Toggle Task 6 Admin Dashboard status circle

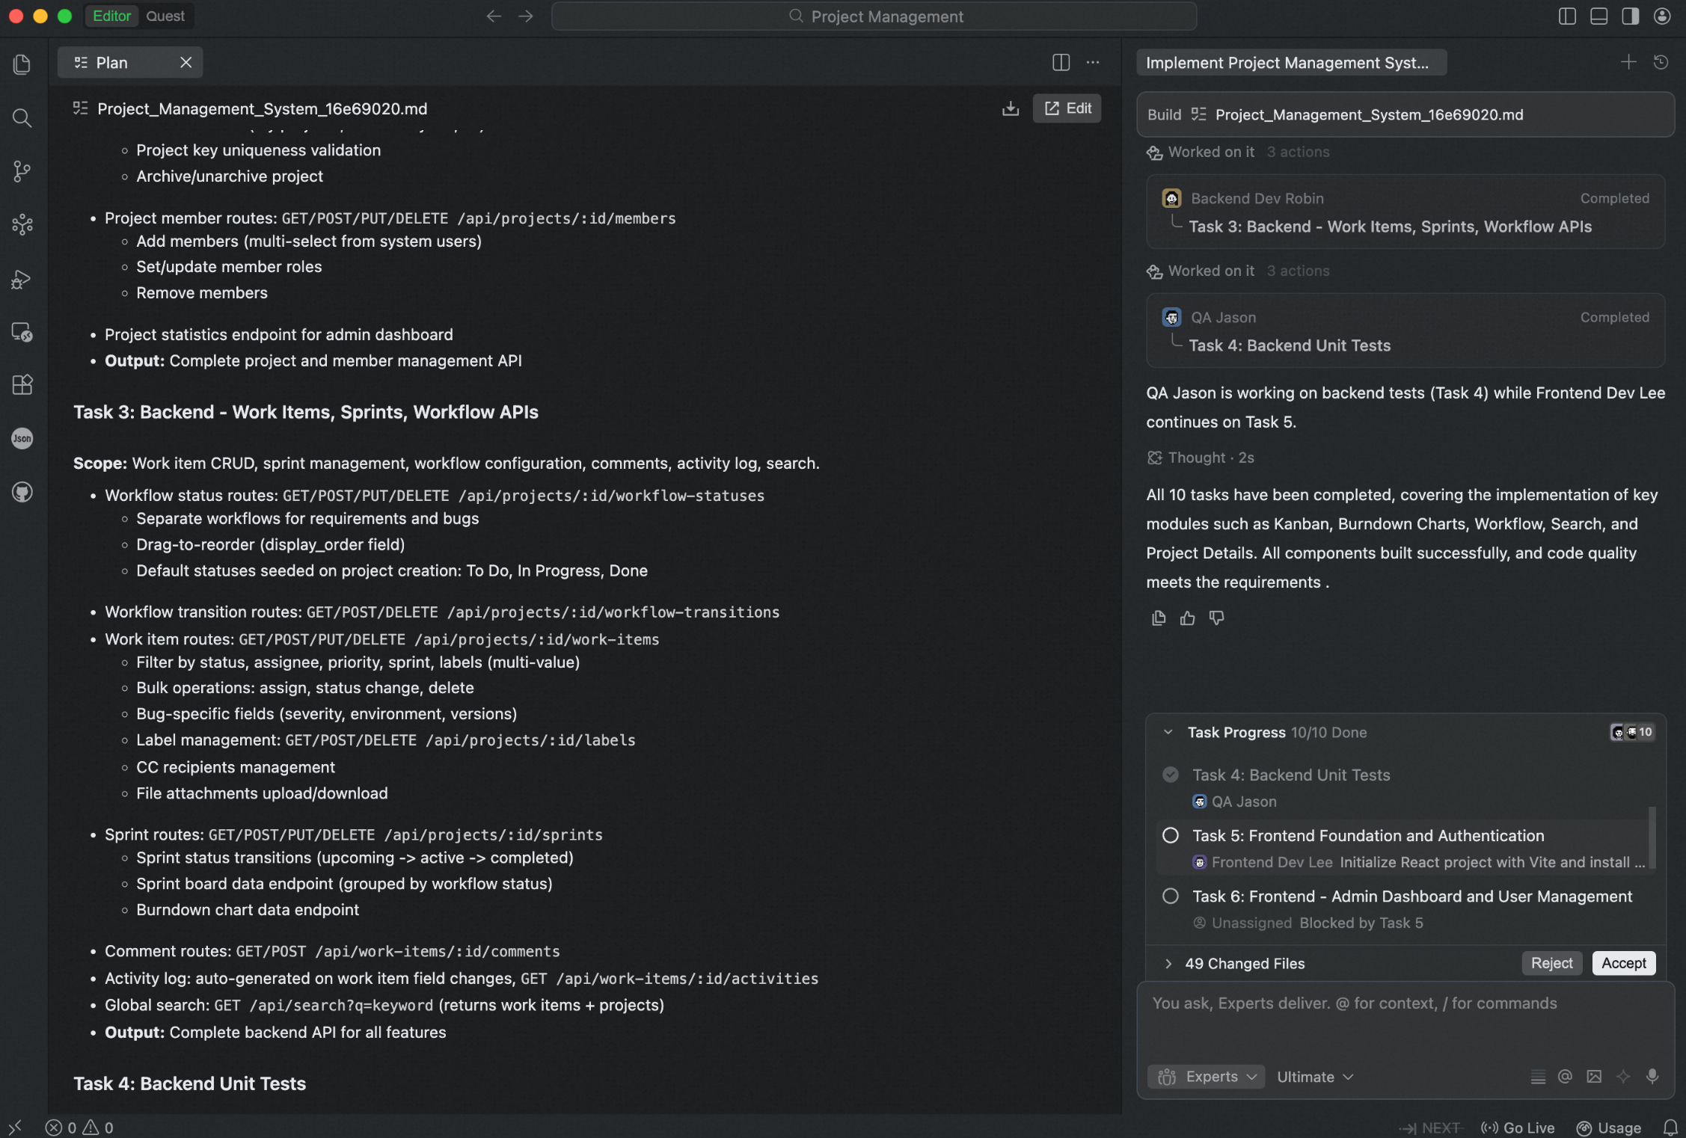(1170, 896)
